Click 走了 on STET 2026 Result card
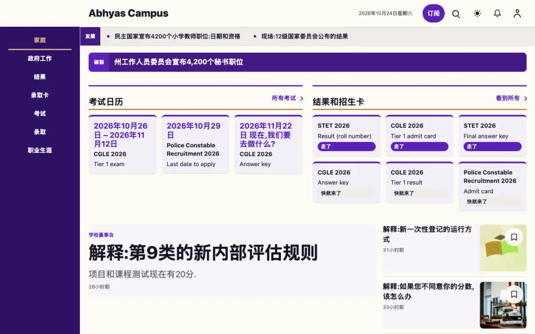This screenshot has width=535, height=334. click(346, 147)
